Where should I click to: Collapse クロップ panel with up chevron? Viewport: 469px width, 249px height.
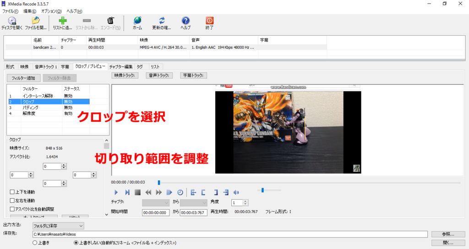coord(106,140)
